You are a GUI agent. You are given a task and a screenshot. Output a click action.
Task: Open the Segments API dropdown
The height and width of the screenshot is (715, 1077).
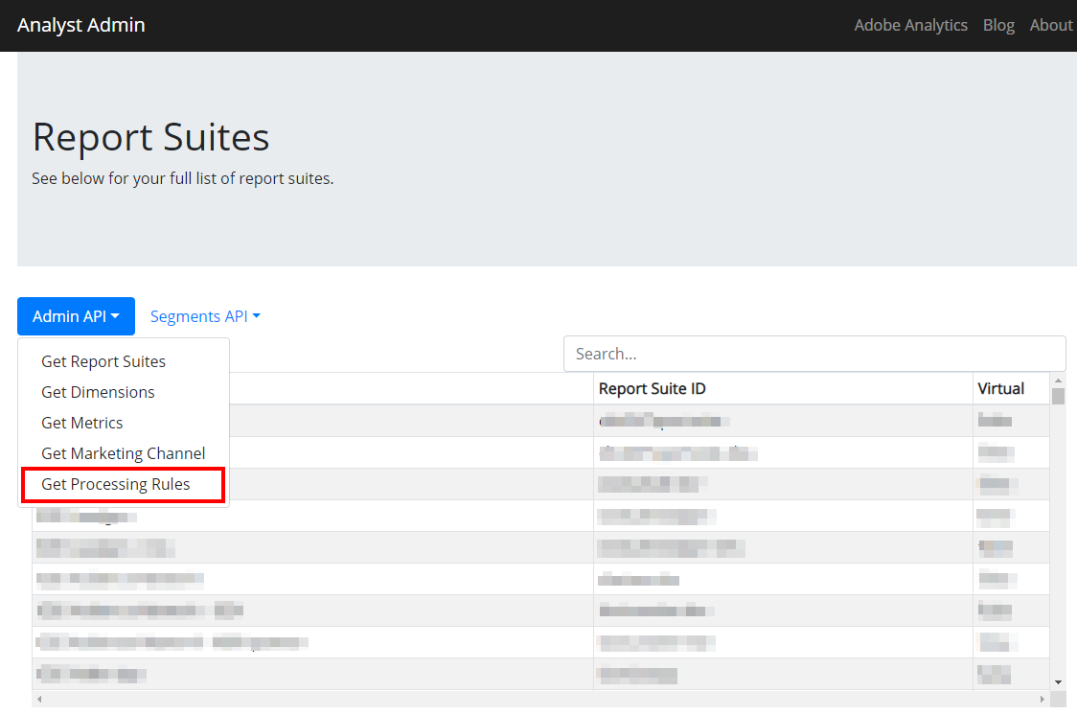(204, 315)
